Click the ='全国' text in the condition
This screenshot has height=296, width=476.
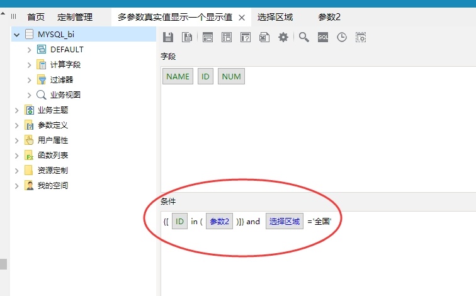click(319, 221)
